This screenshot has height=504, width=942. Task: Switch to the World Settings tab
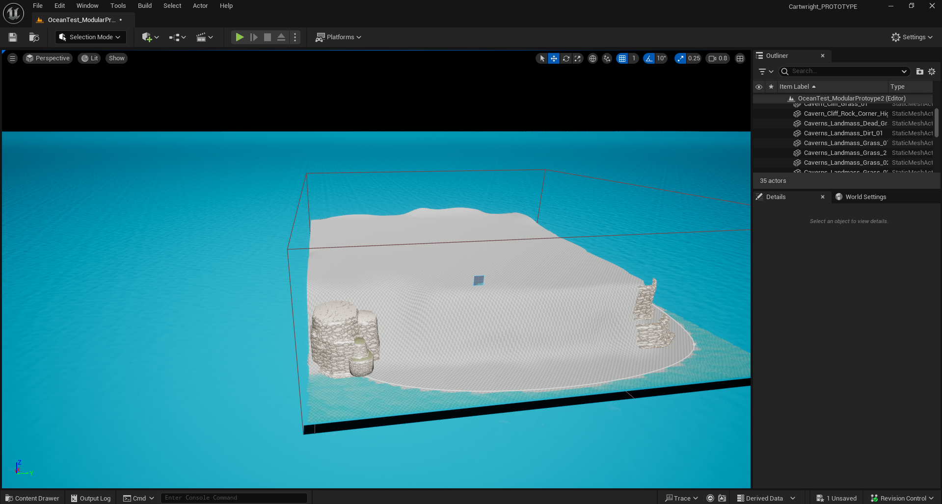click(861, 197)
